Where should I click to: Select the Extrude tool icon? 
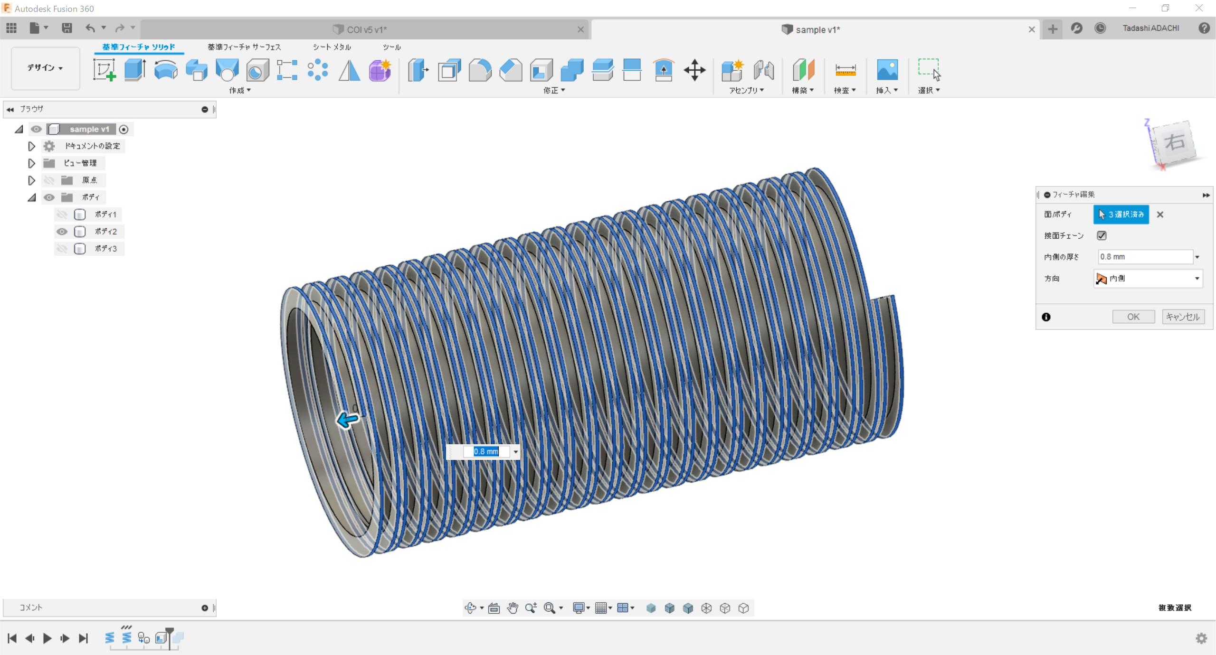135,70
